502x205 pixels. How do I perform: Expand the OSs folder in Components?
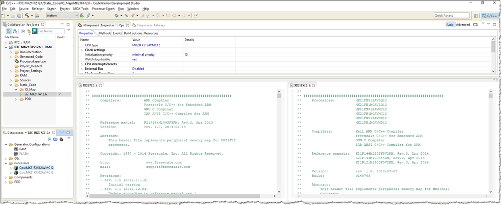point(6,159)
